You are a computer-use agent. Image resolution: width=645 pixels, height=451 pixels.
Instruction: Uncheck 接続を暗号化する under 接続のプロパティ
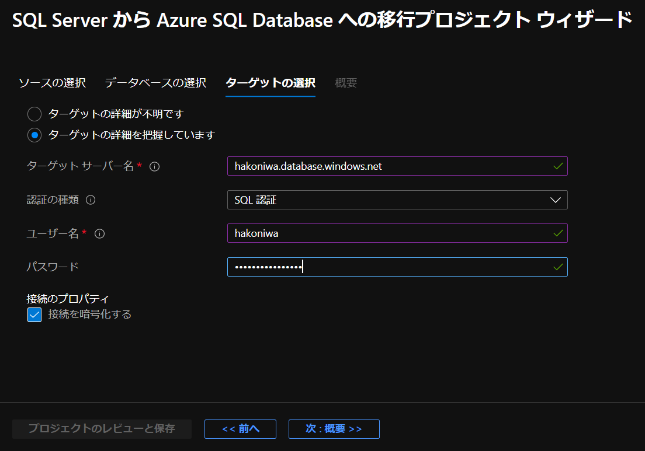coord(33,314)
